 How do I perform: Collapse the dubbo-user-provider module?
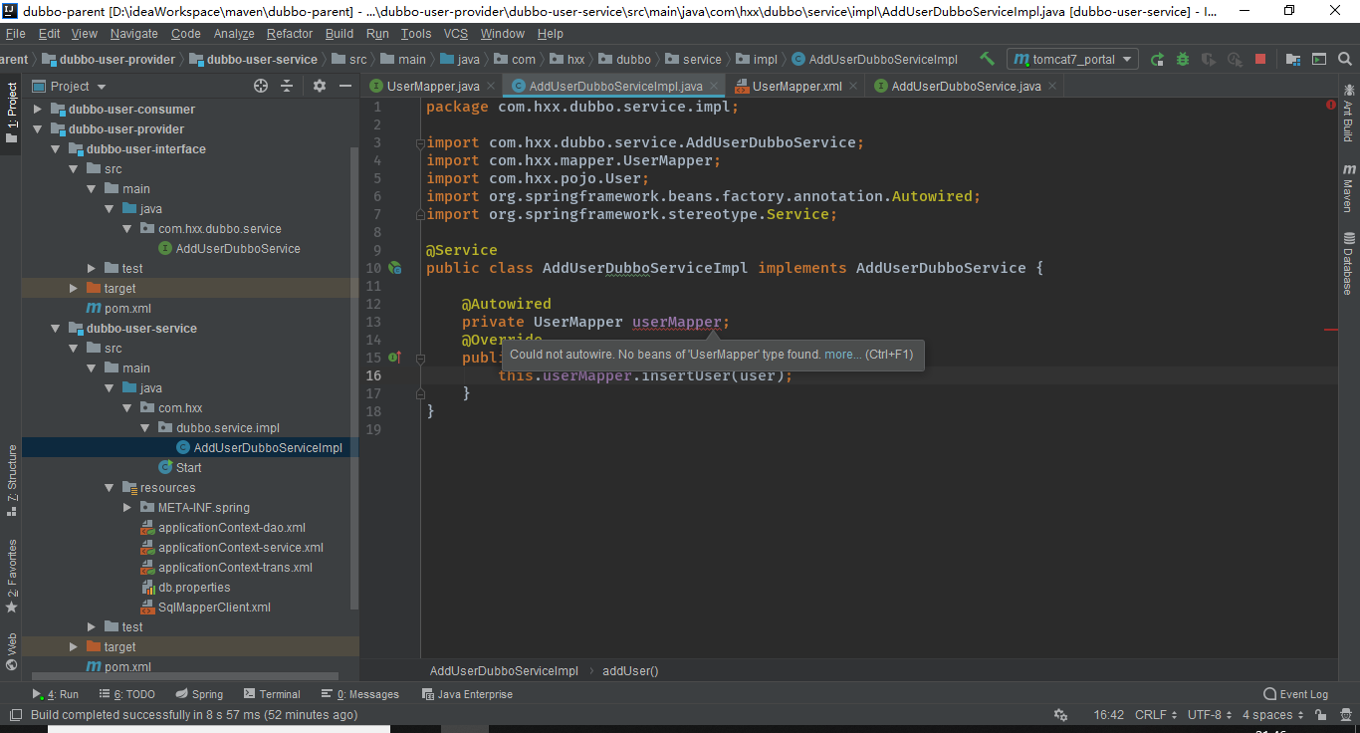[38, 129]
